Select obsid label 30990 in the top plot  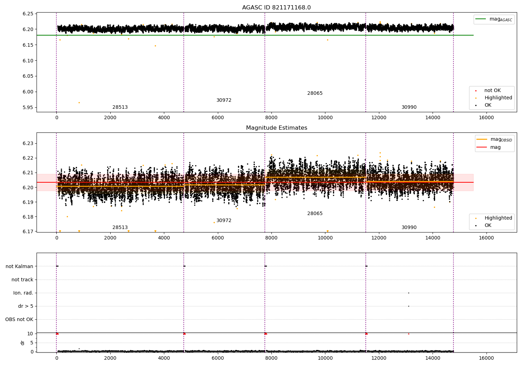[409, 107]
